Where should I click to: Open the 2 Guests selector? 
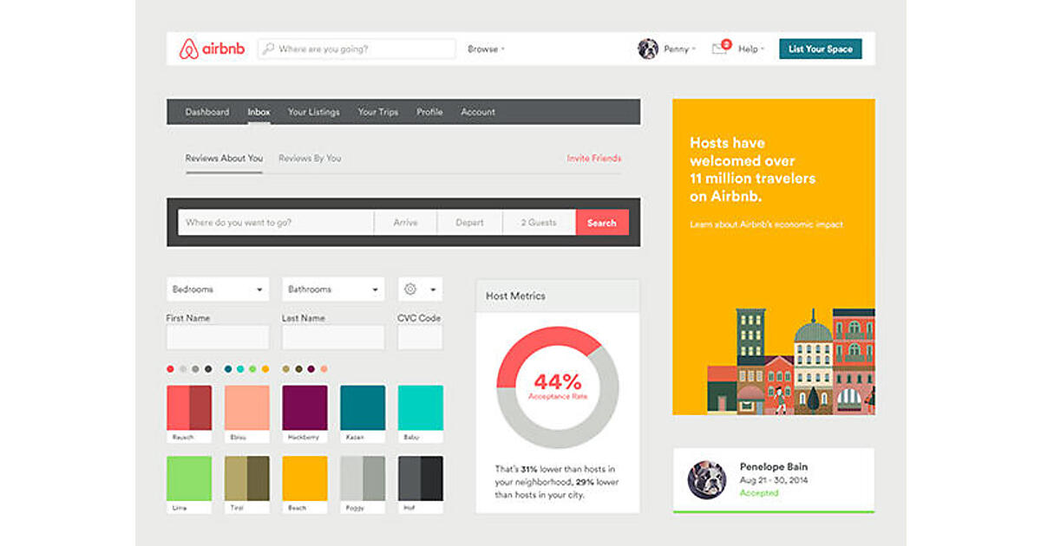pos(539,223)
